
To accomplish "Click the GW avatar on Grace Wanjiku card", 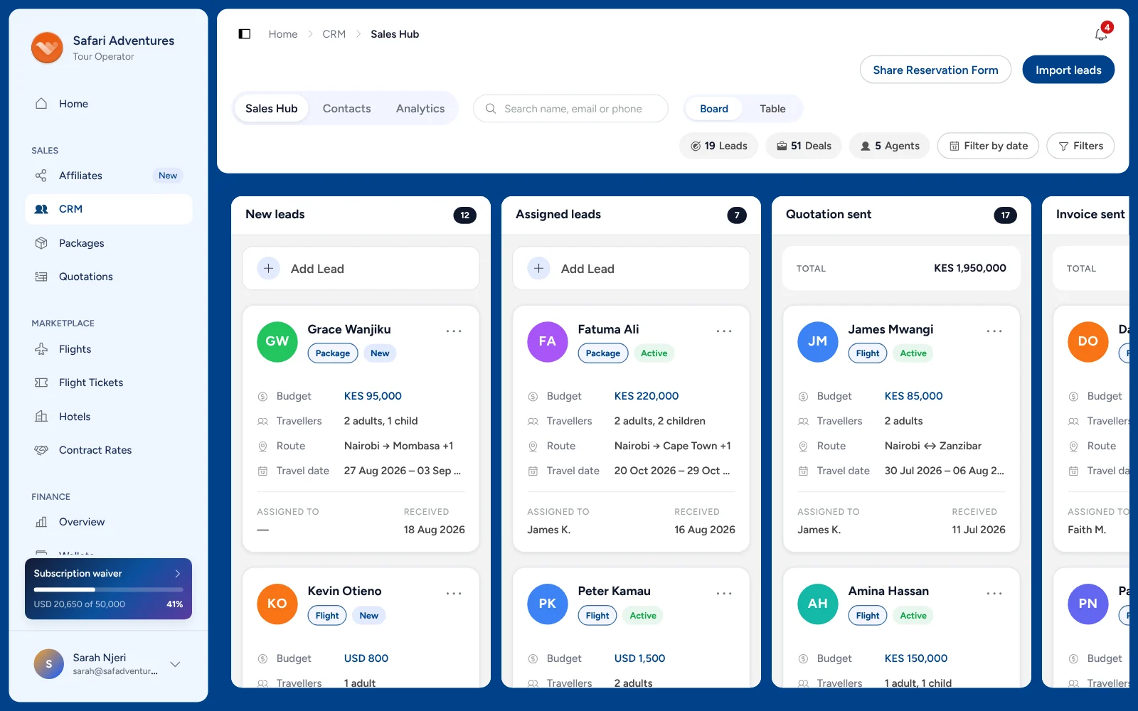I will tap(277, 341).
